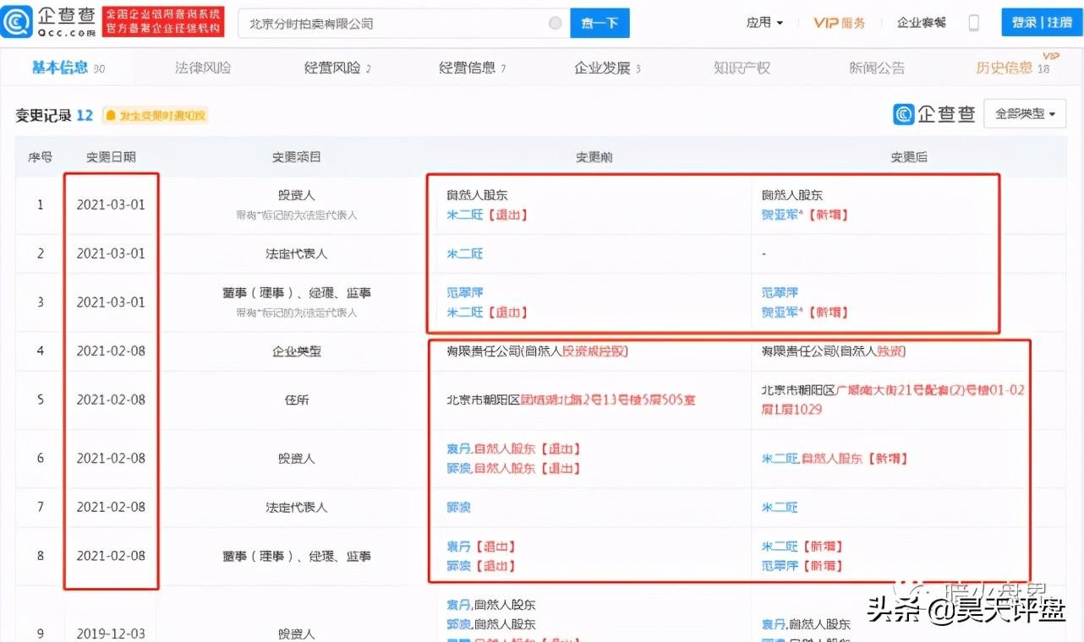Viewport: 1084px width, 642px height.
Task: Open VIP服务 in the header
Action: 839,23
